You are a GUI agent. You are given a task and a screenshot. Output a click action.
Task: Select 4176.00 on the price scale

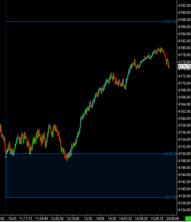pyautogui.click(x=184, y=62)
